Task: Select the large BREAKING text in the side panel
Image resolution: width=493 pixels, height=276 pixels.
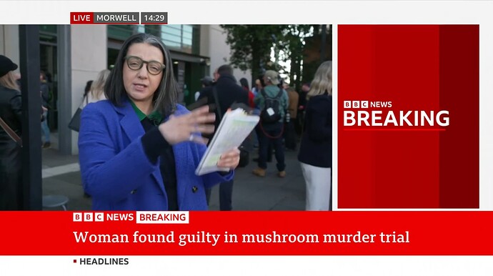Action: (x=396, y=118)
